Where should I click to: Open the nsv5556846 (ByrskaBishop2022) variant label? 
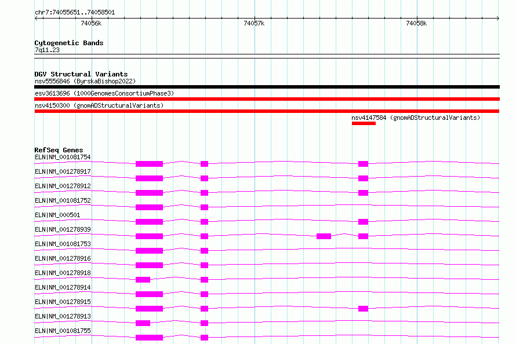[85, 81]
